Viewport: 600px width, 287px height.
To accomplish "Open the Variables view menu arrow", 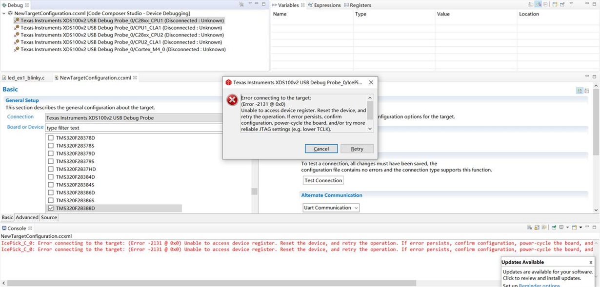I will (571, 3).
